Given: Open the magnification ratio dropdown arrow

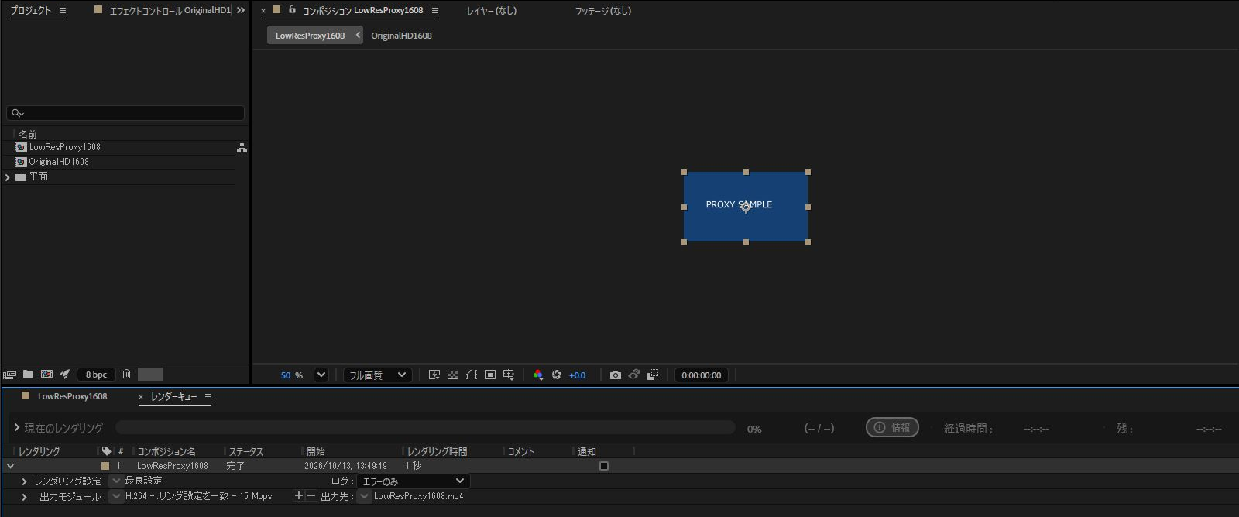Looking at the screenshot, I should (321, 375).
